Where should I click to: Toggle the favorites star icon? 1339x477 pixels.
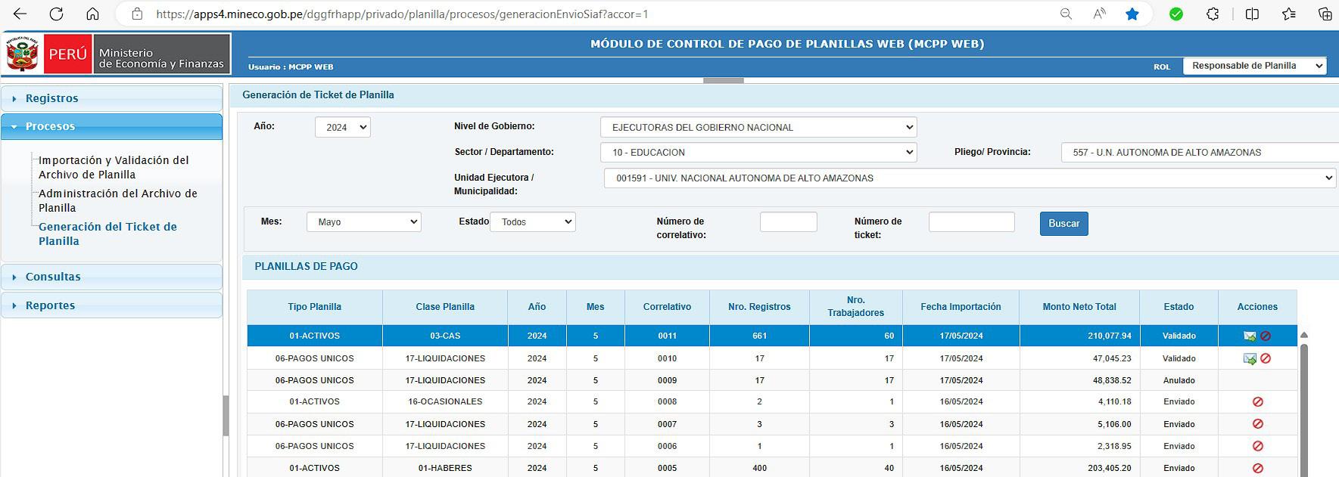pos(1132,14)
